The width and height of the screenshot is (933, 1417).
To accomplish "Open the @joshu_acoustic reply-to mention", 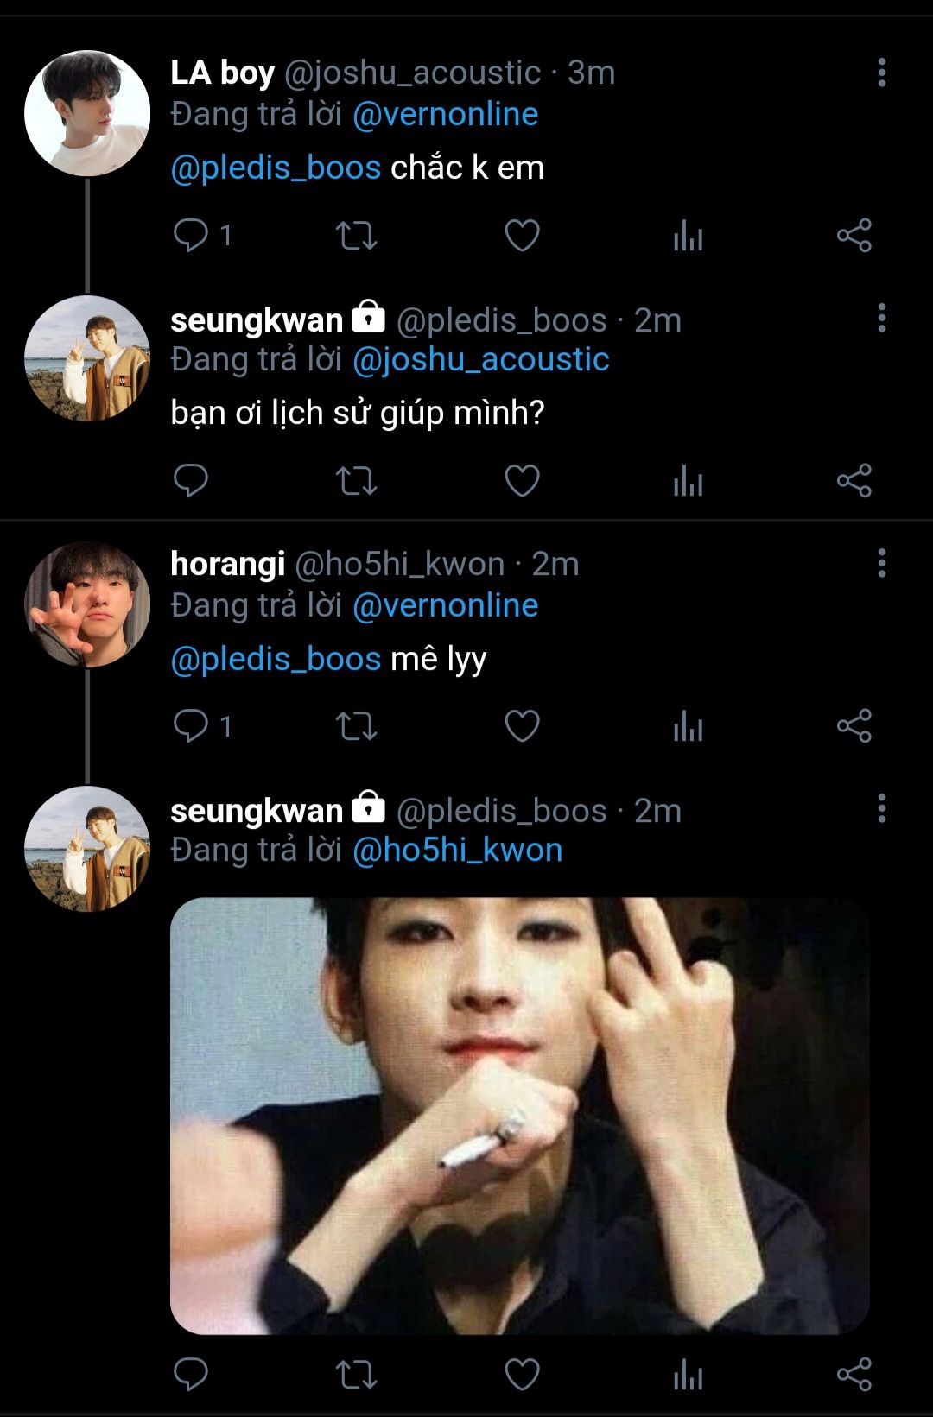I will coord(480,359).
